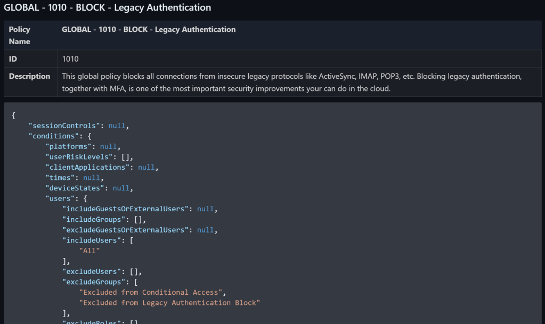
Task: Select the "ID" row label cell
Action: click(x=13, y=59)
